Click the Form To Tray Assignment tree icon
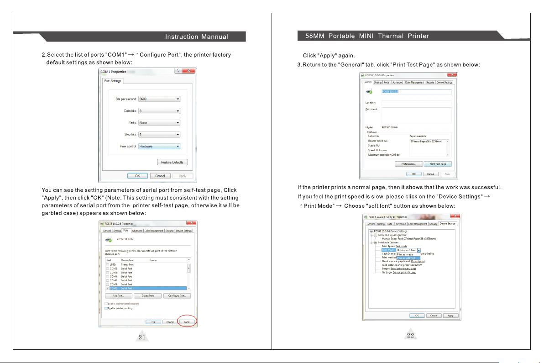 tap(376, 235)
